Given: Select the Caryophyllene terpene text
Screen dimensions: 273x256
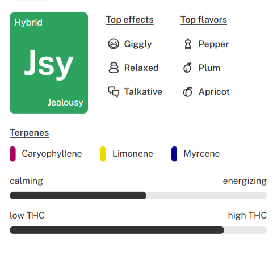Looking at the screenshot, I should coord(52,154).
